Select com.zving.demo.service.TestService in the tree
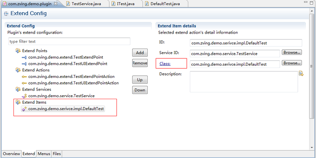The height and width of the screenshot is (158, 316). coord(61,96)
